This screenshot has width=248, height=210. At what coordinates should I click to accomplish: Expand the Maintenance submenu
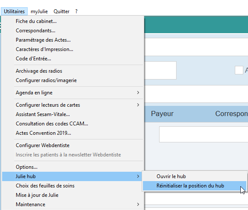pos(73,204)
